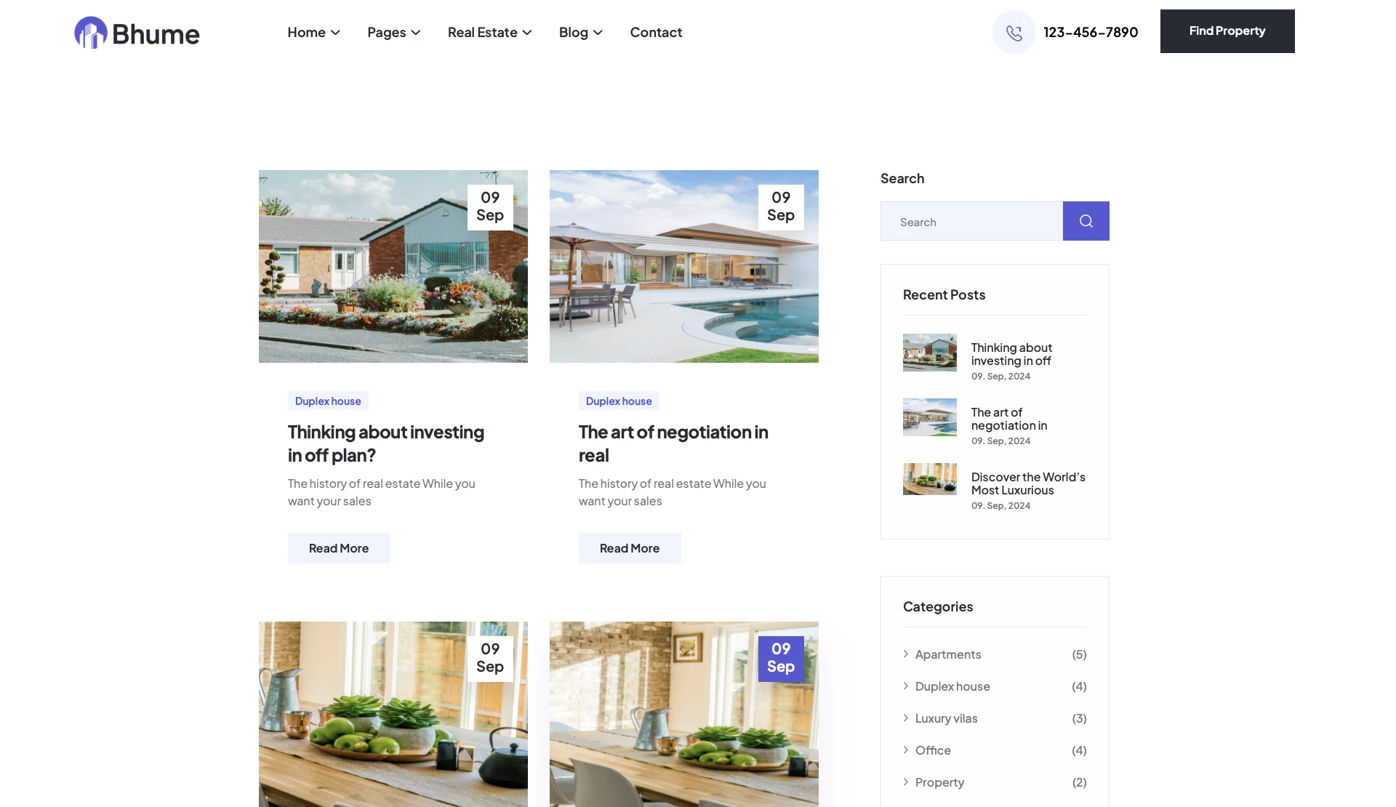
Task: Click the chevron beside Apartments category
Action: click(906, 654)
